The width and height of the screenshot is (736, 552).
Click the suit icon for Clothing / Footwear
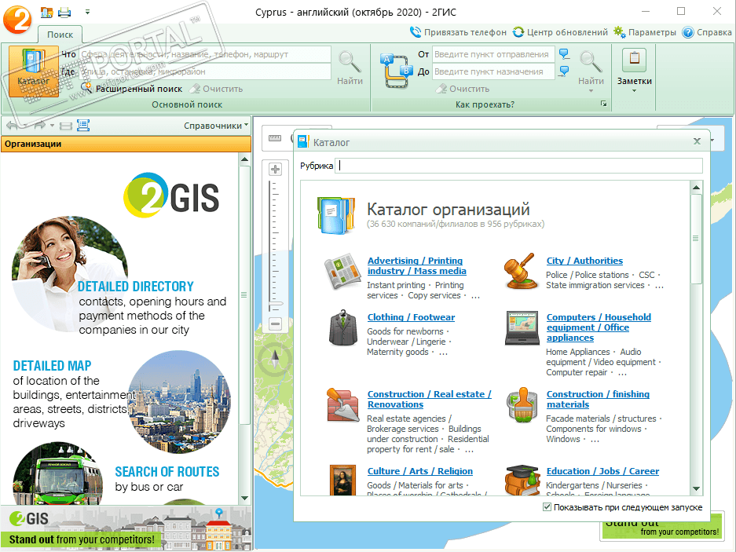click(x=342, y=327)
